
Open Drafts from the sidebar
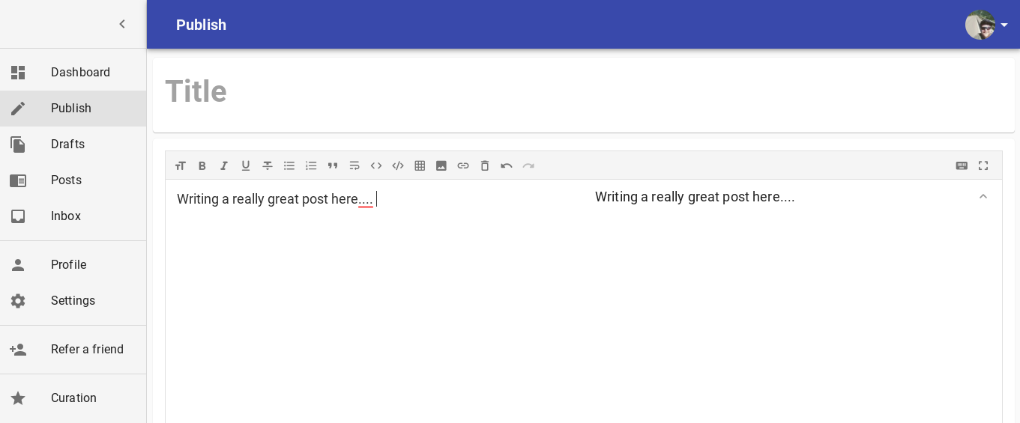coord(67,144)
